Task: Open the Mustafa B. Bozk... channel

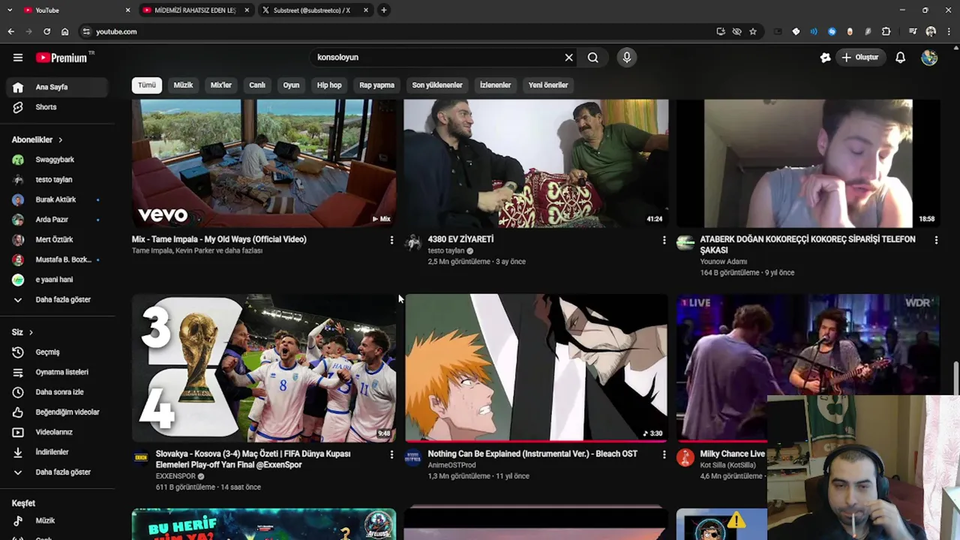Action: [57, 259]
